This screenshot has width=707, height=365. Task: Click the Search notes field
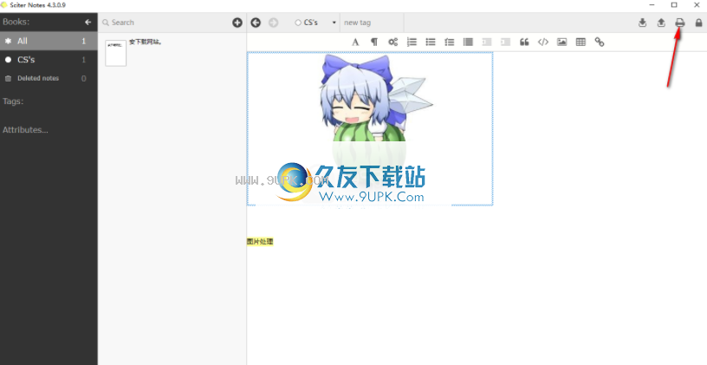165,23
